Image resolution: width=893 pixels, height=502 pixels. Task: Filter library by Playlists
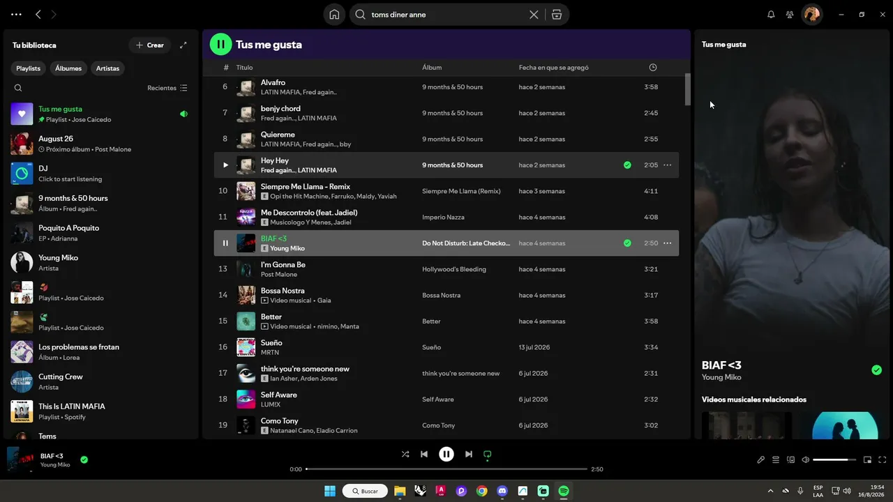click(29, 68)
